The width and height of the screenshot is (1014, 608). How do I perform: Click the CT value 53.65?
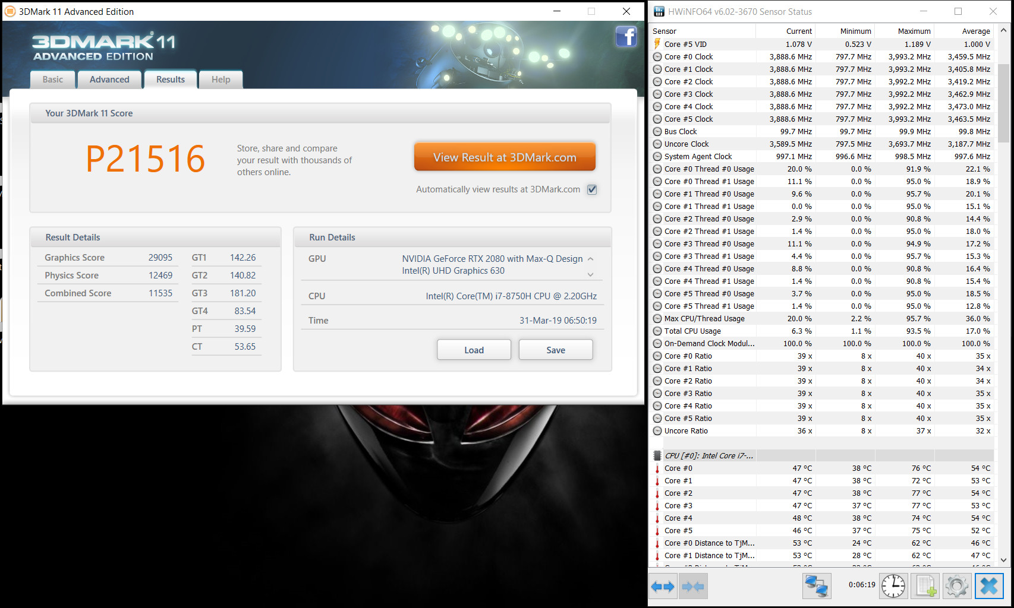pyautogui.click(x=245, y=347)
